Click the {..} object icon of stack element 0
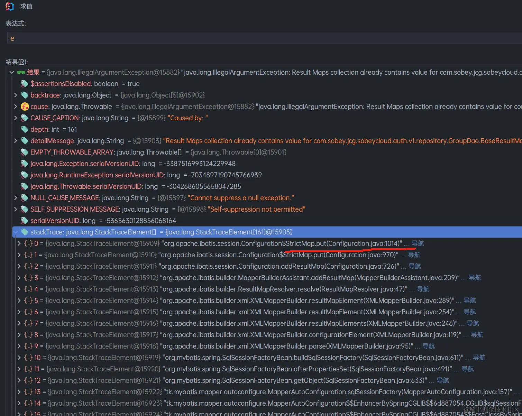Screen dimensions: 522x416 tap(28, 243)
